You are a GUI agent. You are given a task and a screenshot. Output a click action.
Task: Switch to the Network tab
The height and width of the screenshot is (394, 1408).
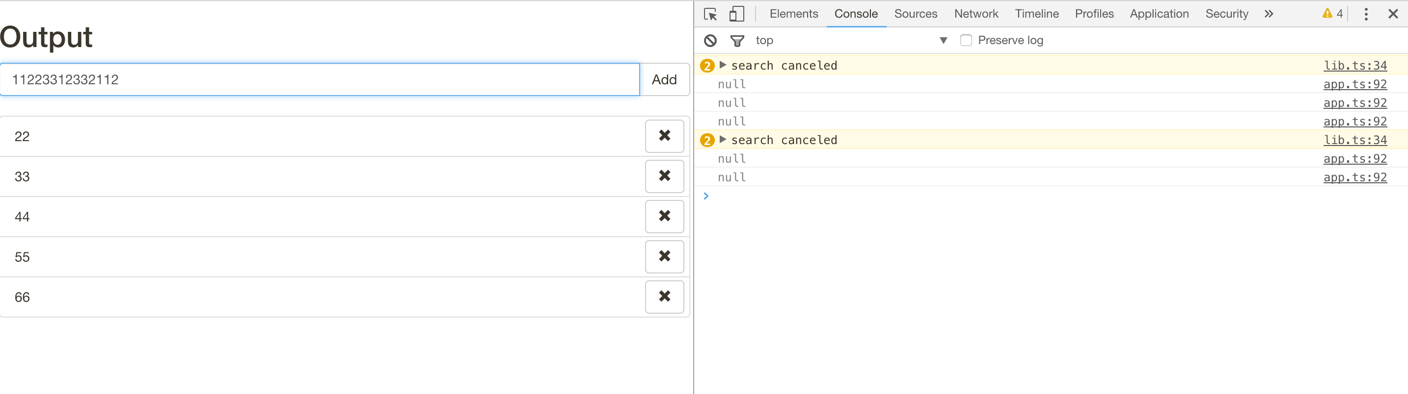(x=975, y=14)
